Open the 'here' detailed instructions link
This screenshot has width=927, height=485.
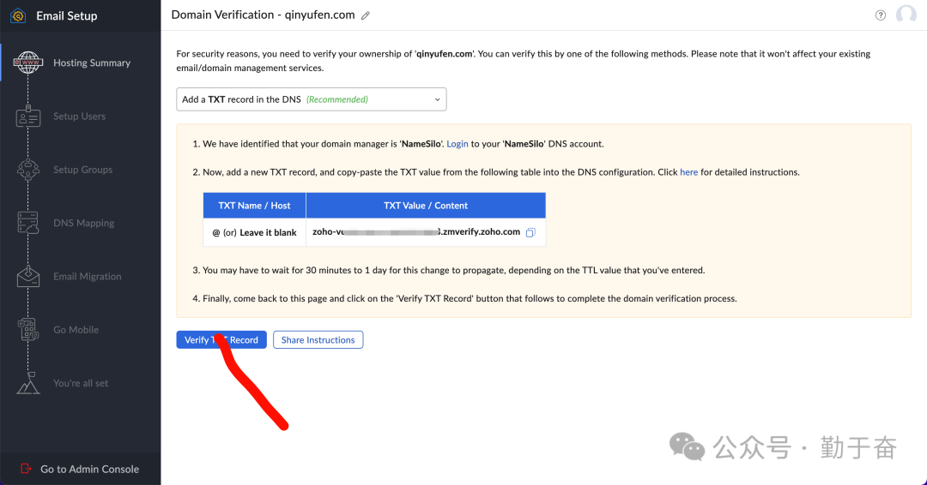click(x=688, y=172)
